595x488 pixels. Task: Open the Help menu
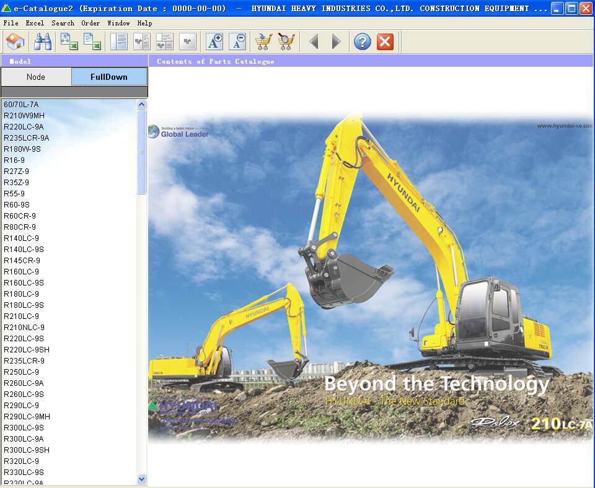tap(144, 23)
